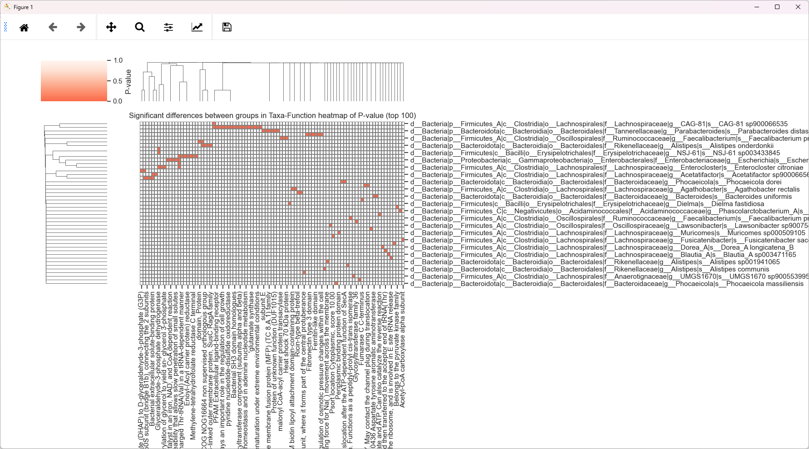Image resolution: width=809 pixels, height=449 pixels.
Task: Click the colorbar tick value 0.0
Action: pos(118,101)
